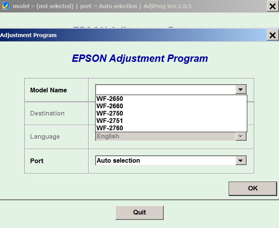This screenshot has height=228, width=279.
Task: Open the Port dropdown arrow
Action: point(241,160)
